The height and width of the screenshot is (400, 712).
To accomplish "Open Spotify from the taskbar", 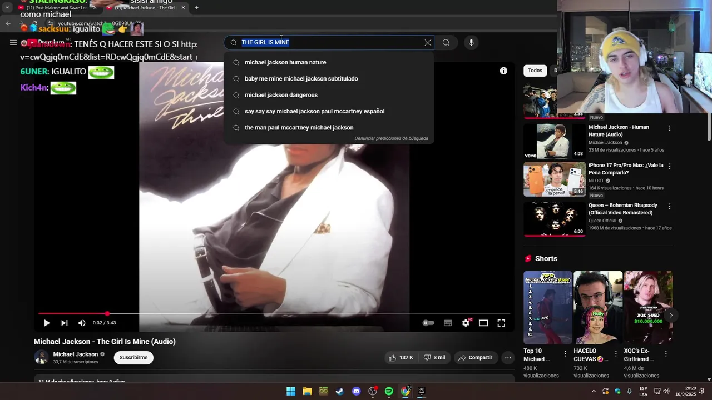I will [389, 391].
